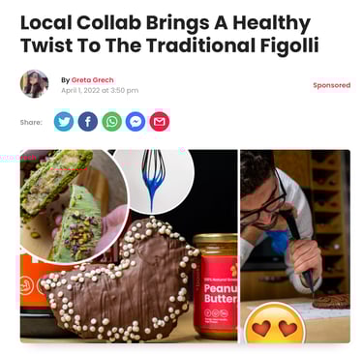The height and width of the screenshot is (354, 363).
Task: Share the article on Facebook
Action: 88,122
